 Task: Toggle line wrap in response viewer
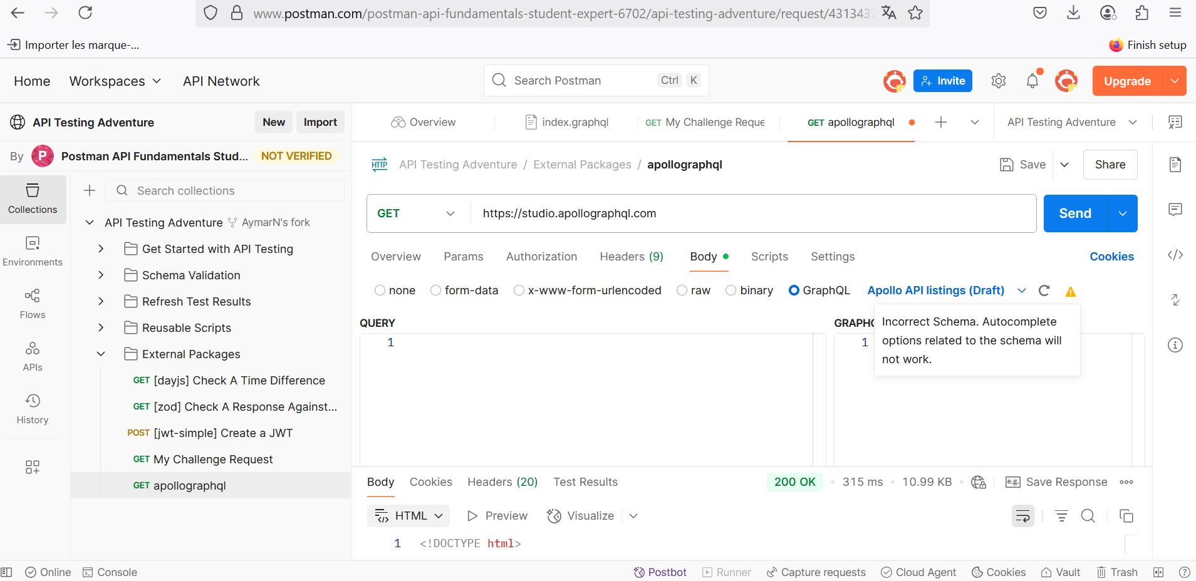1023,516
